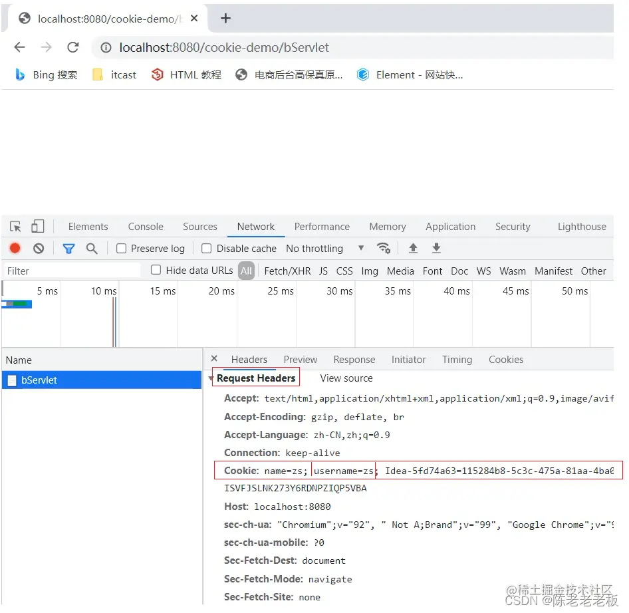Check the Hide data URLs checkbox

(156, 270)
